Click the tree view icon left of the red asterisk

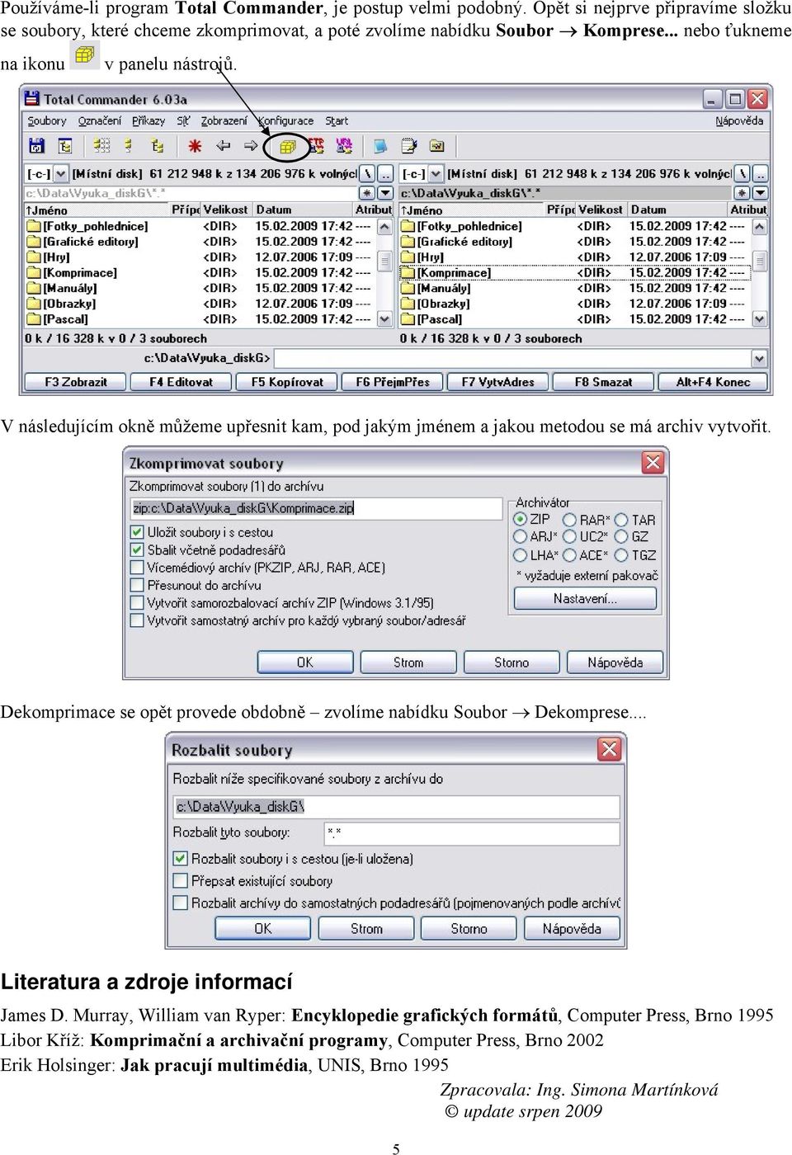(158, 146)
